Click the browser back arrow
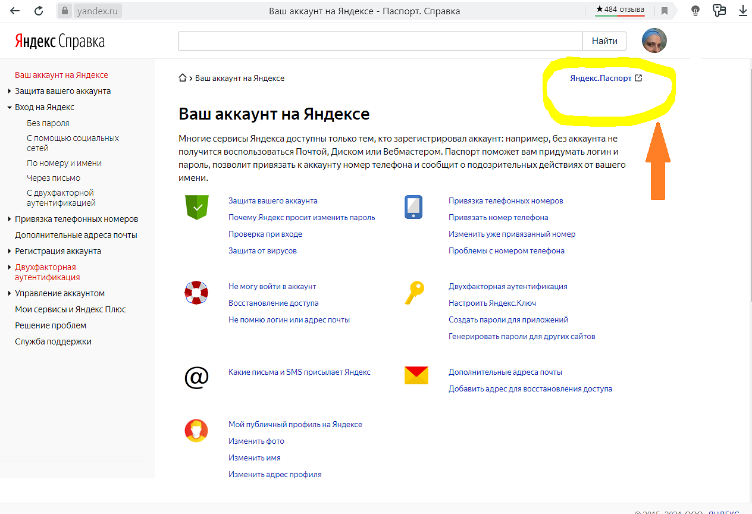The image size is (752, 514). (15, 11)
